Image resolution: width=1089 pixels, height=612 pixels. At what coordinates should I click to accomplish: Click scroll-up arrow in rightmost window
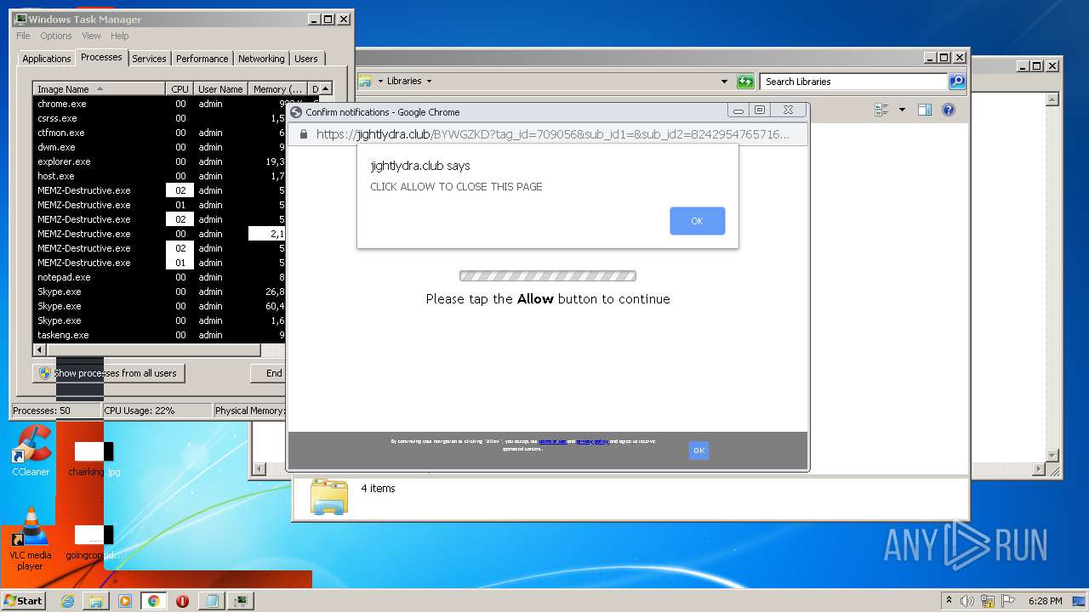coord(1052,99)
